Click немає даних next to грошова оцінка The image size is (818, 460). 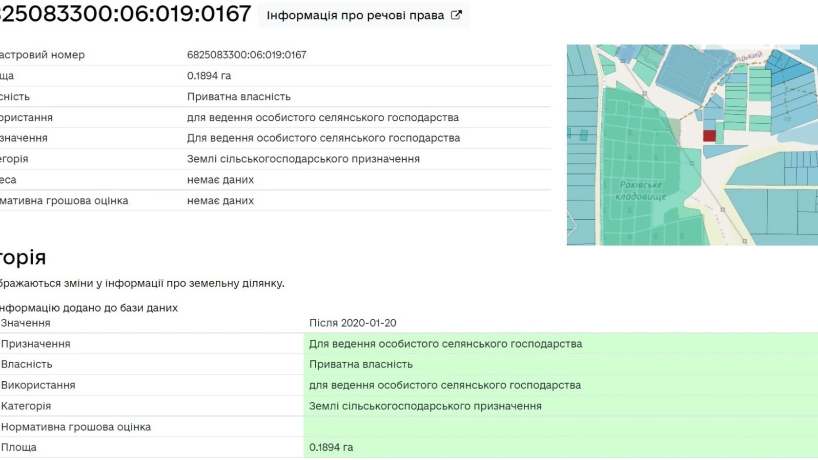coord(220,200)
